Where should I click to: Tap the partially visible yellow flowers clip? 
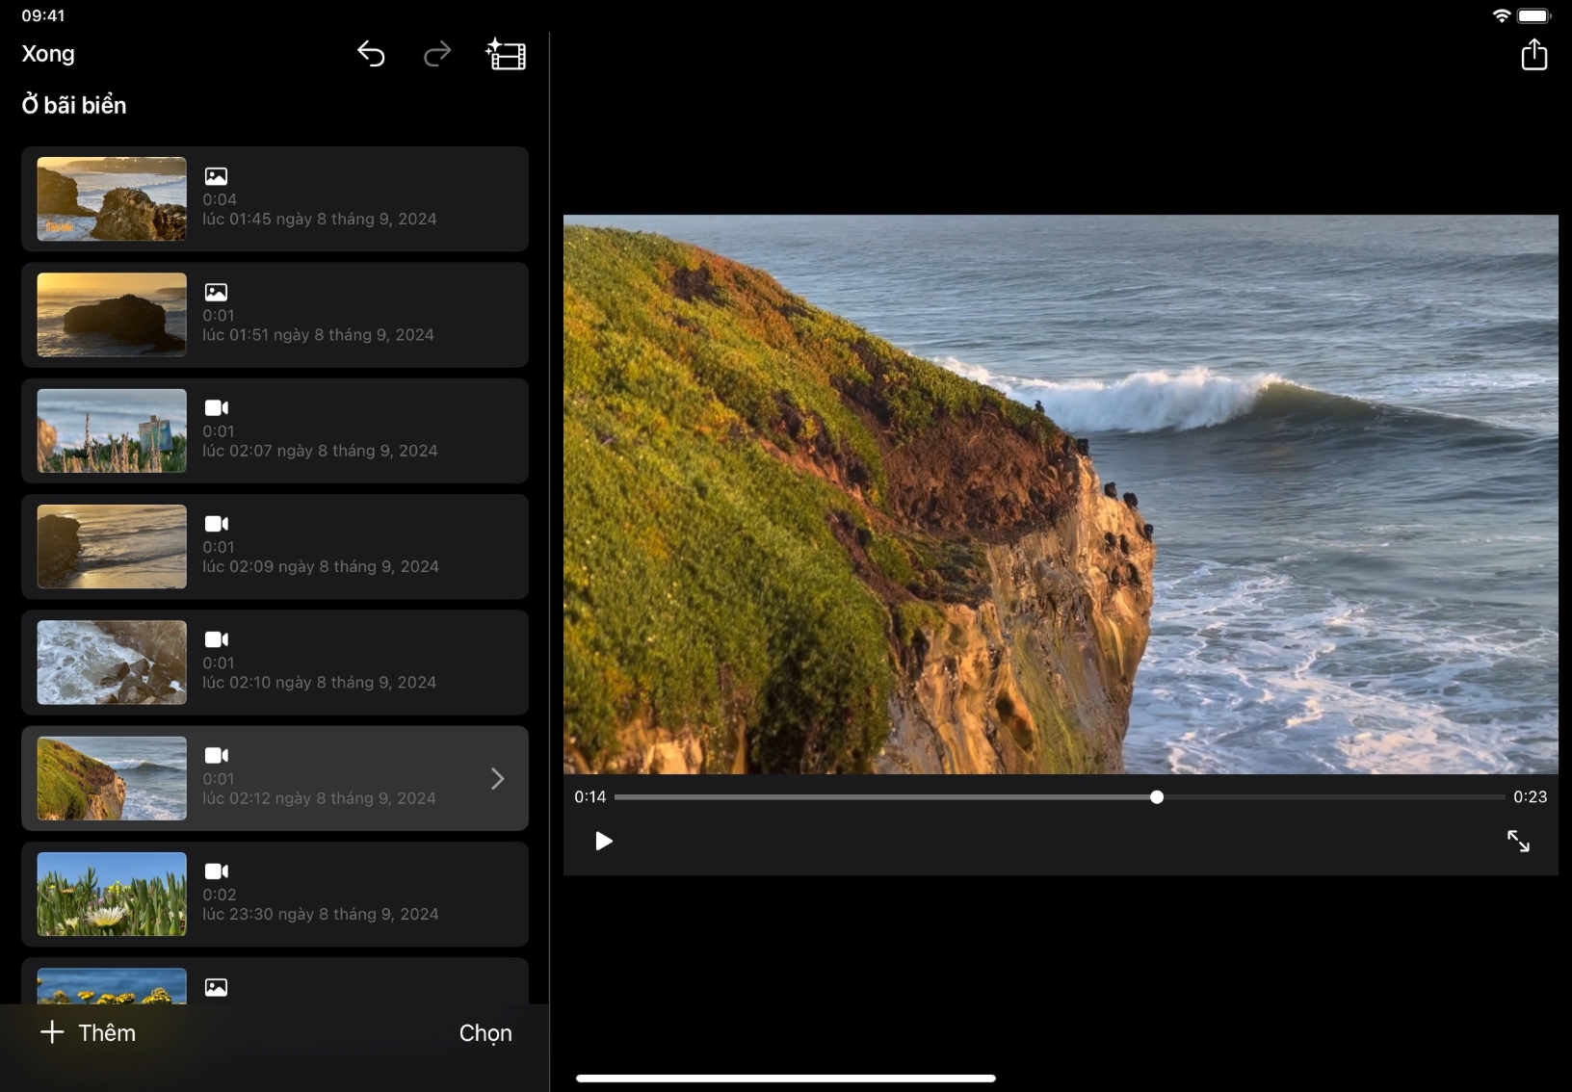(112, 985)
